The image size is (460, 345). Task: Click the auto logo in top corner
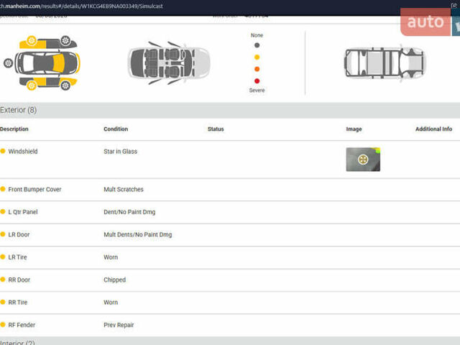coord(425,22)
